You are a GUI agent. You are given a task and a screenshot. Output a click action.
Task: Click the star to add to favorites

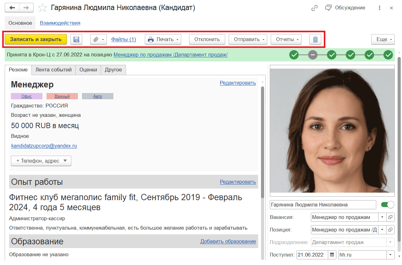42,8
